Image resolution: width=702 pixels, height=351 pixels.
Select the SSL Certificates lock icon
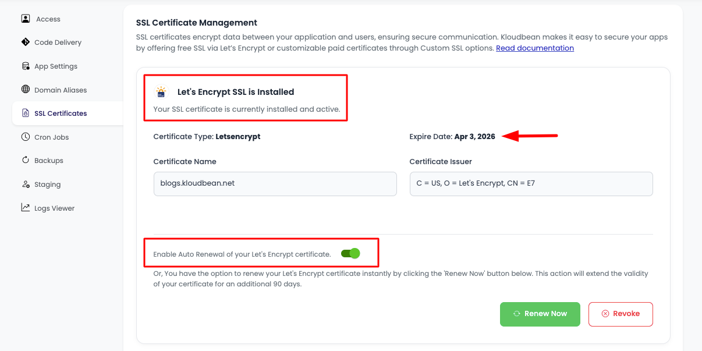pyautogui.click(x=25, y=113)
